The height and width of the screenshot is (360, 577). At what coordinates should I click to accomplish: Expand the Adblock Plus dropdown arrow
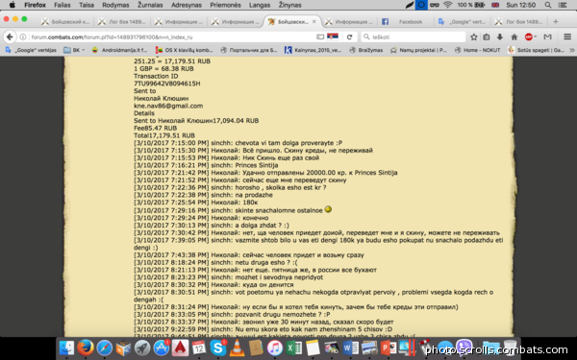click(x=536, y=36)
